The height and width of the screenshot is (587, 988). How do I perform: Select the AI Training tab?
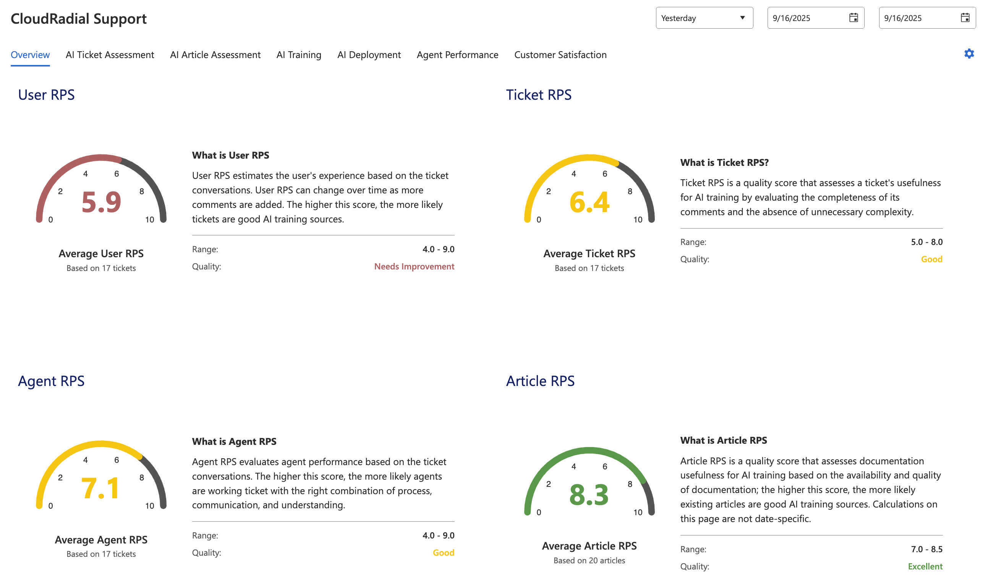[x=298, y=55]
